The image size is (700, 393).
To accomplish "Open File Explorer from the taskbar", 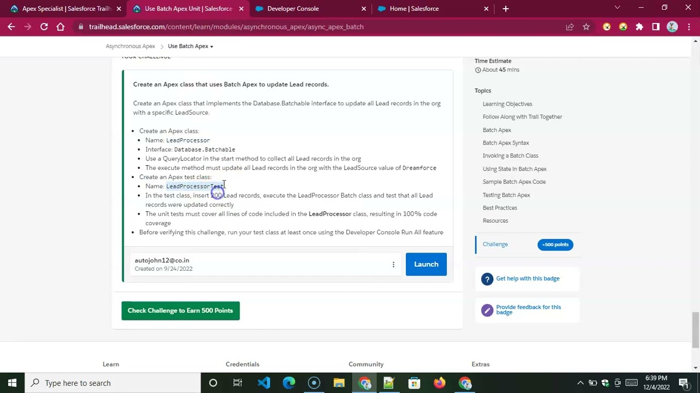I will coord(339,383).
